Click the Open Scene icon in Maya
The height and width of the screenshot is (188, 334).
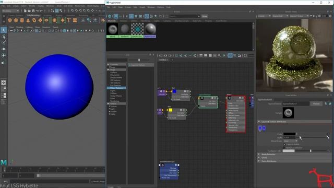[x=29, y=10]
